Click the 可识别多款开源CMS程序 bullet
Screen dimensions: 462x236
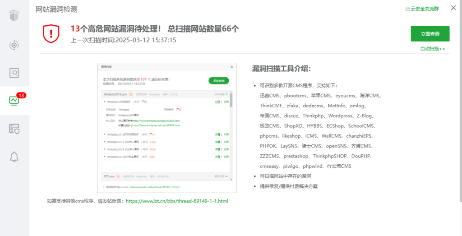(x=299, y=85)
